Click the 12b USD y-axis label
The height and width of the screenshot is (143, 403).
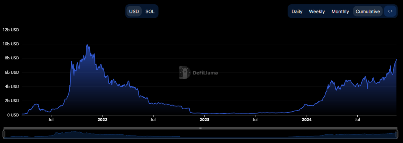[x=11, y=30]
